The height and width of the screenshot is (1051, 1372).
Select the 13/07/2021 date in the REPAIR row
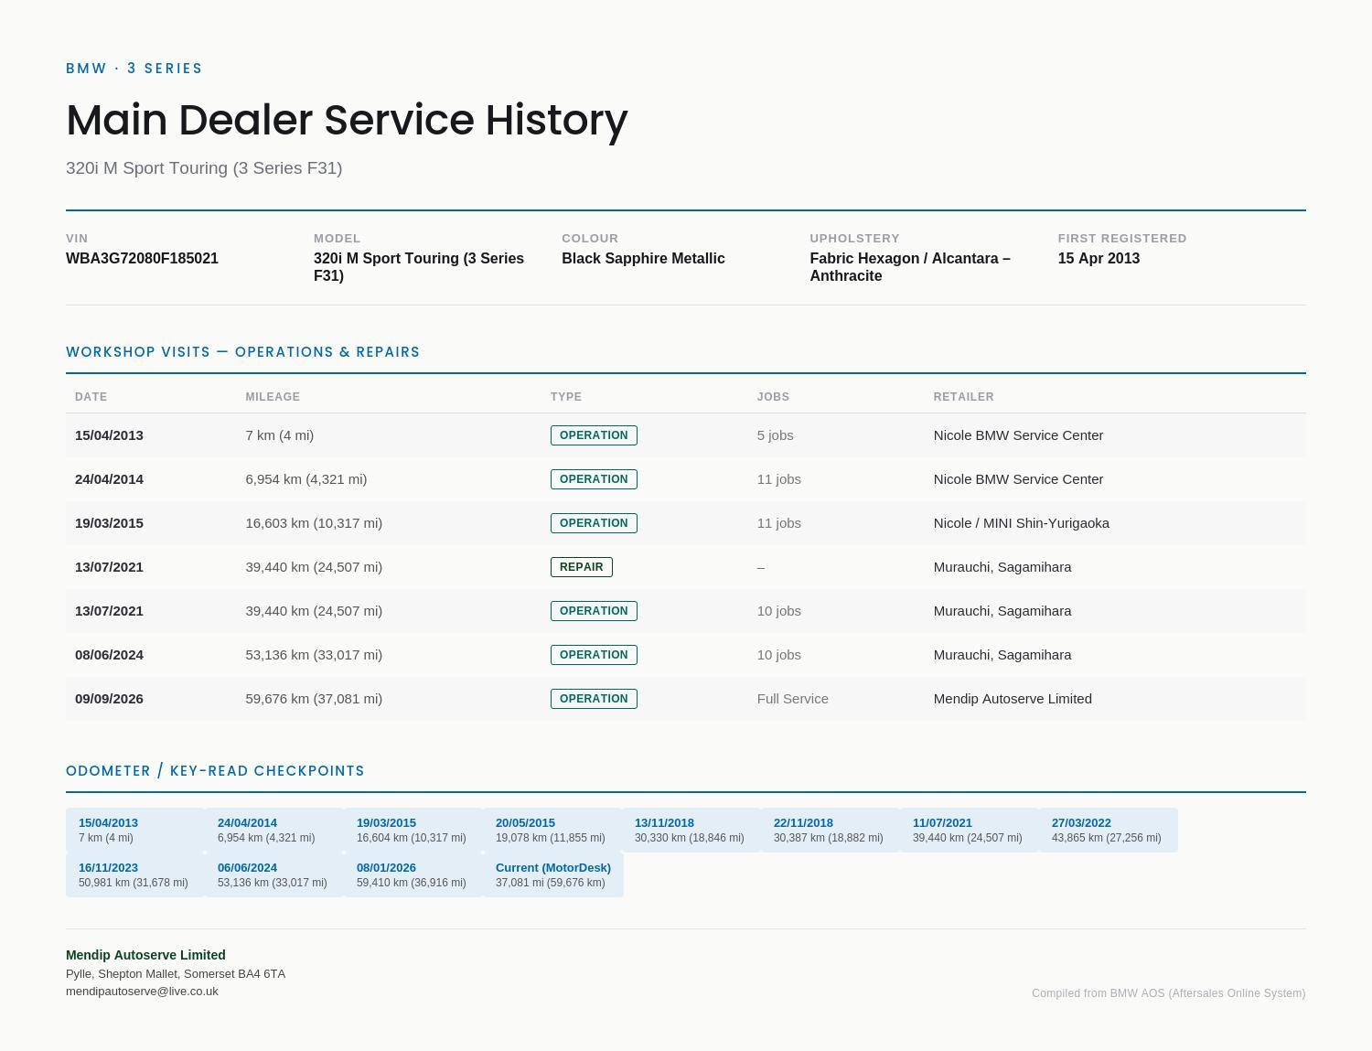tap(109, 567)
